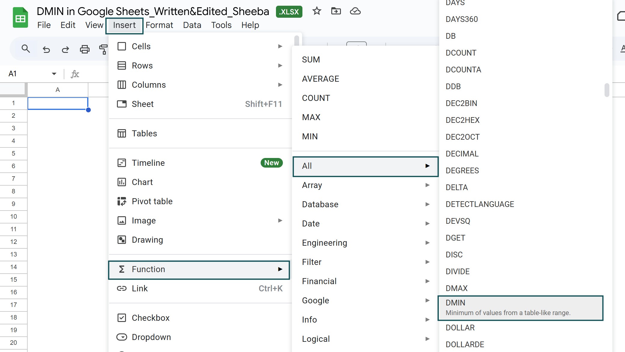Open the Edit menu
This screenshot has width=625, height=352.
(x=68, y=25)
